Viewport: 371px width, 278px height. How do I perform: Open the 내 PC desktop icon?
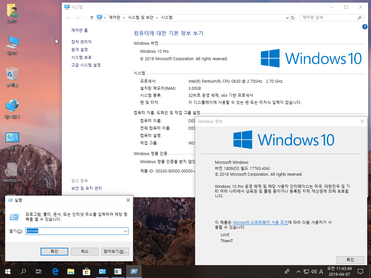coord(12,45)
